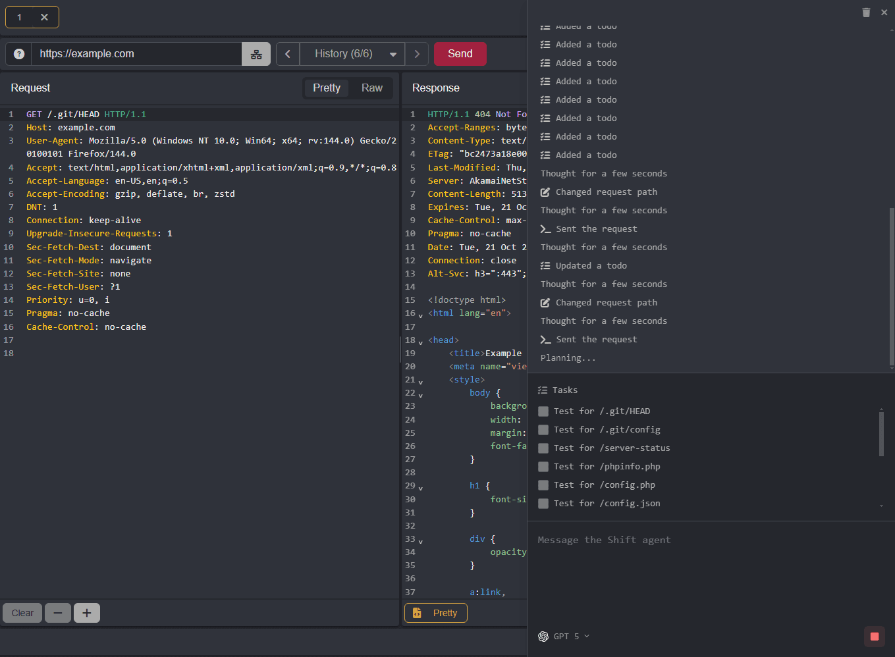Check the 'Test for /config.json' checkbox
Screen dimensions: 895x657
[x=543, y=503]
